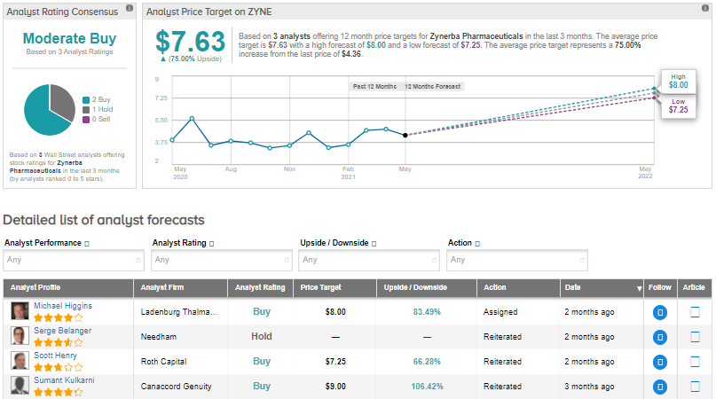Click the 66.28% upside value
The width and height of the screenshot is (716, 399).
tap(427, 361)
